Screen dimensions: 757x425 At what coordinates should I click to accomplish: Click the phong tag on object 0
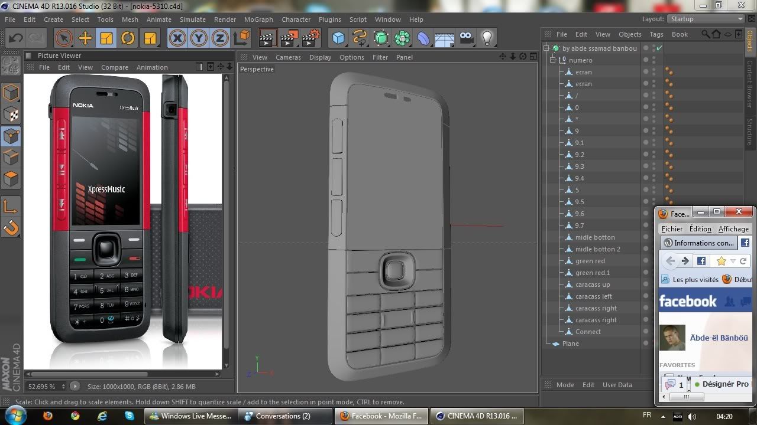click(669, 107)
